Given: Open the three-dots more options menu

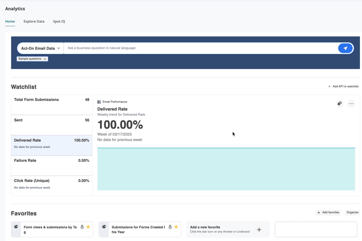Looking at the screenshot, I should pyautogui.click(x=351, y=104).
